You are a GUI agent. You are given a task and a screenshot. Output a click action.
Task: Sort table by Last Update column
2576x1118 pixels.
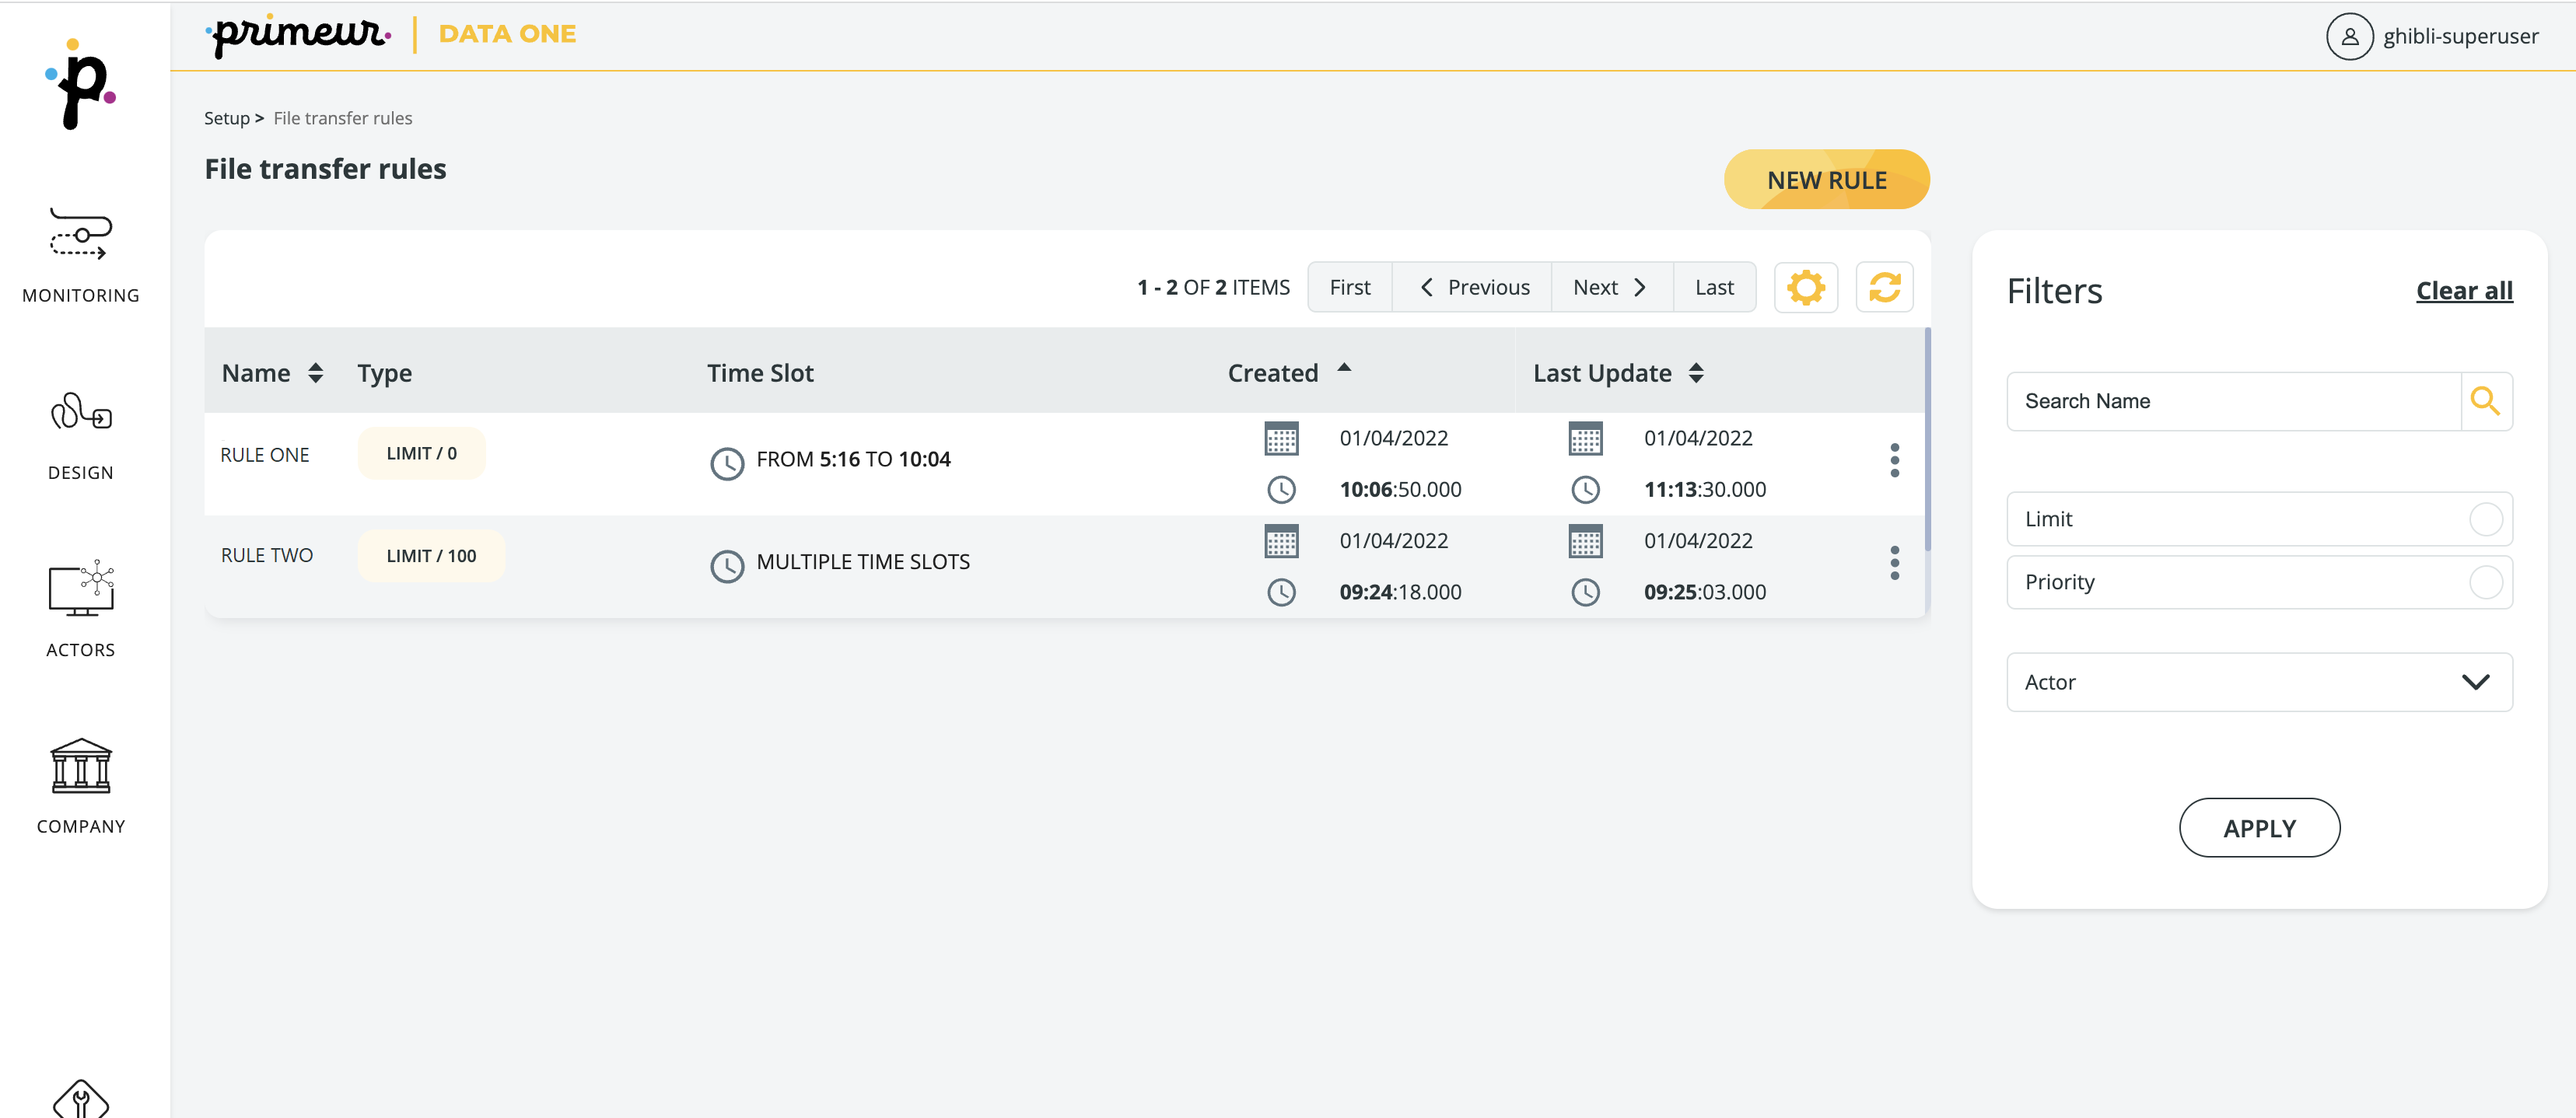[x=1696, y=373]
